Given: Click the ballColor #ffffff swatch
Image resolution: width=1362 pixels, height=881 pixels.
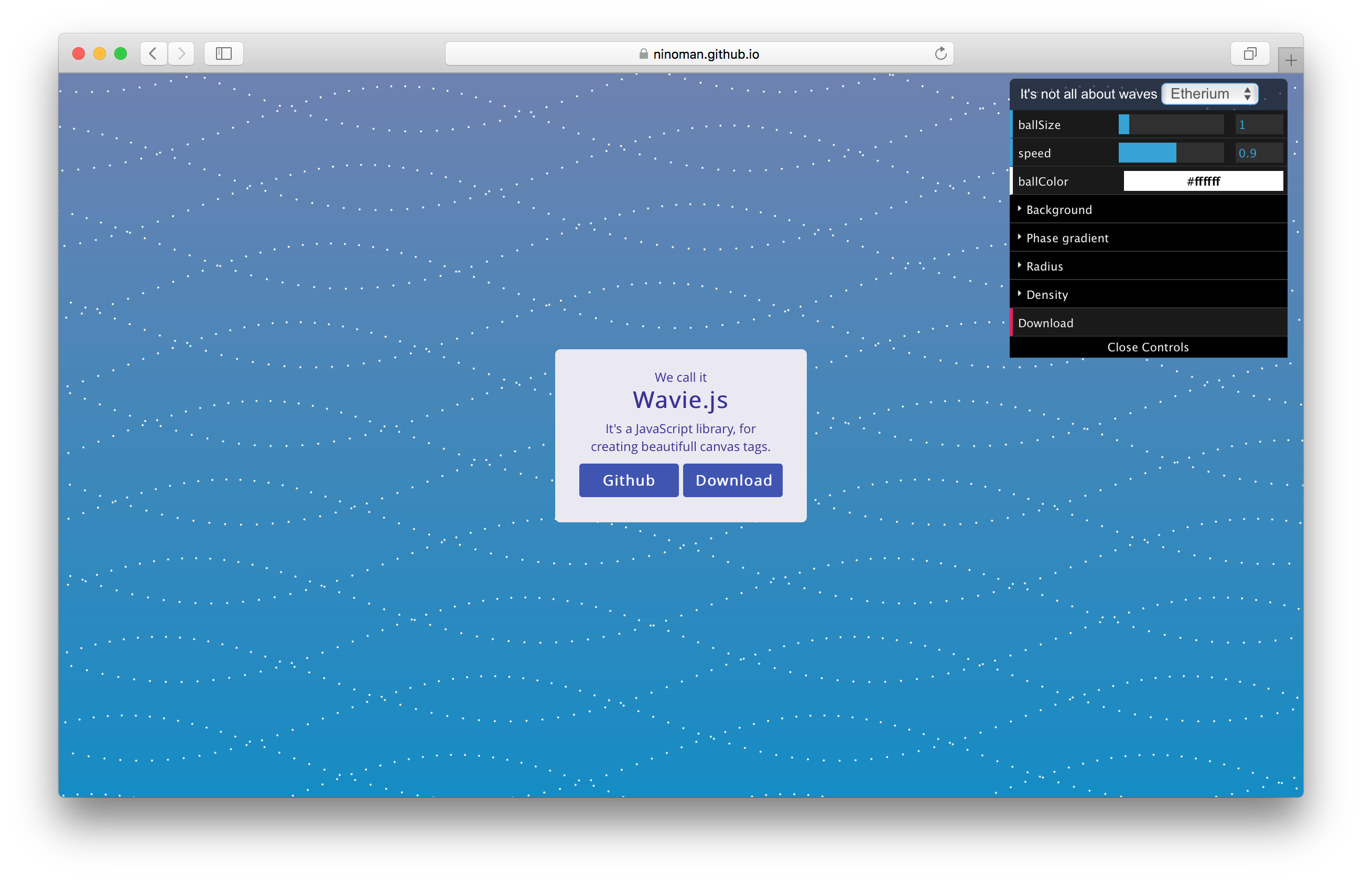Looking at the screenshot, I should pyautogui.click(x=1203, y=181).
